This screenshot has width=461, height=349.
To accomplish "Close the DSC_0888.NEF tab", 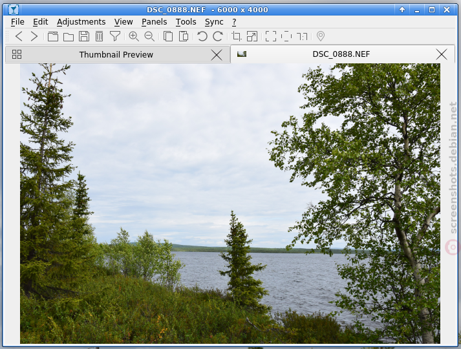I will point(442,54).
